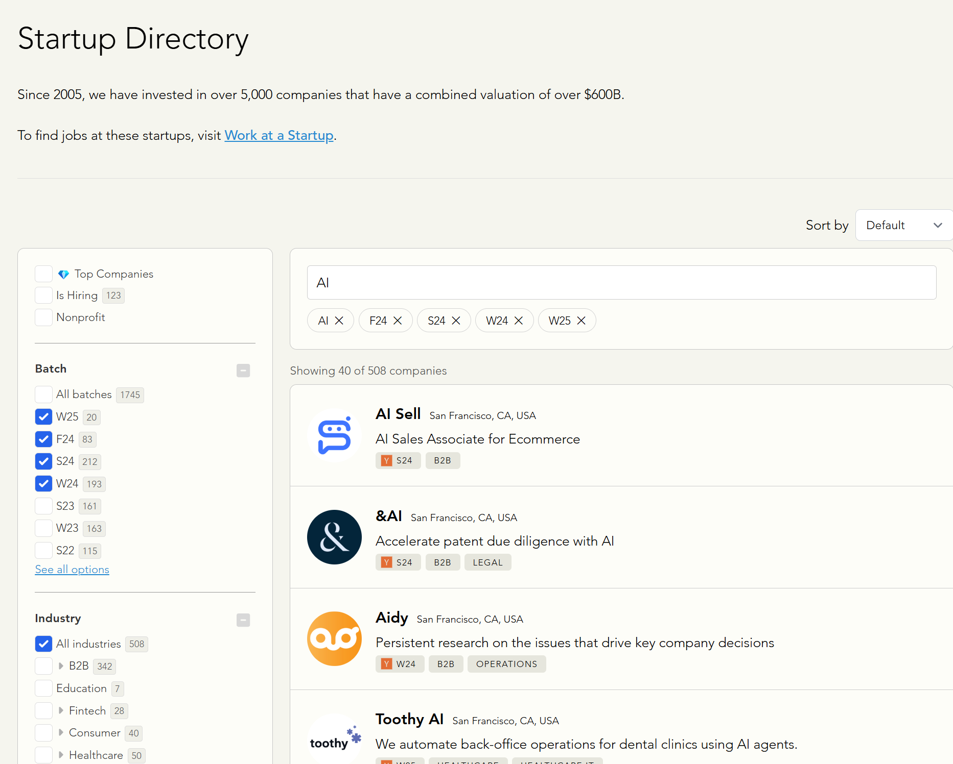Open the Toothy AI company name
953x764 pixels.
pos(409,719)
